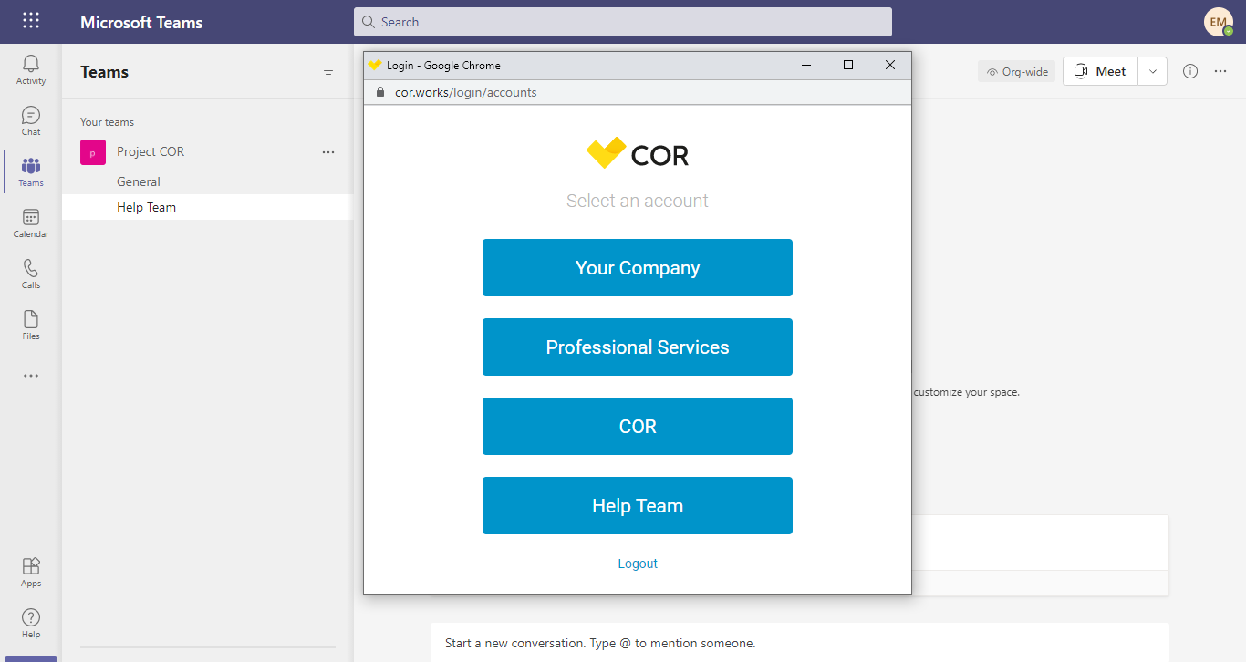Open Chat in the left rail
This screenshot has width=1246, height=662.
click(x=31, y=120)
